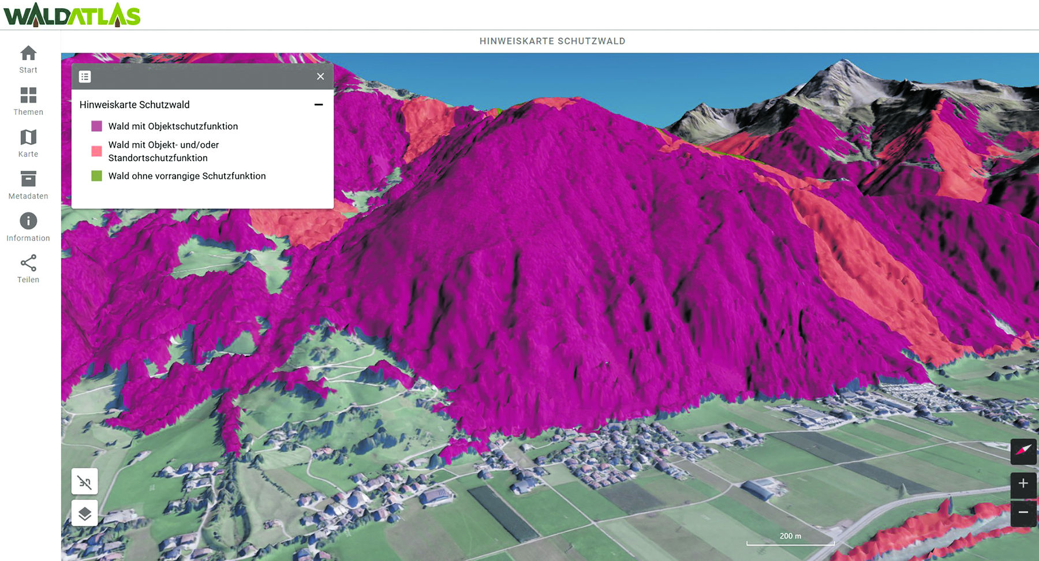Close the legend panel
The image size is (1039, 561).
pyautogui.click(x=320, y=77)
